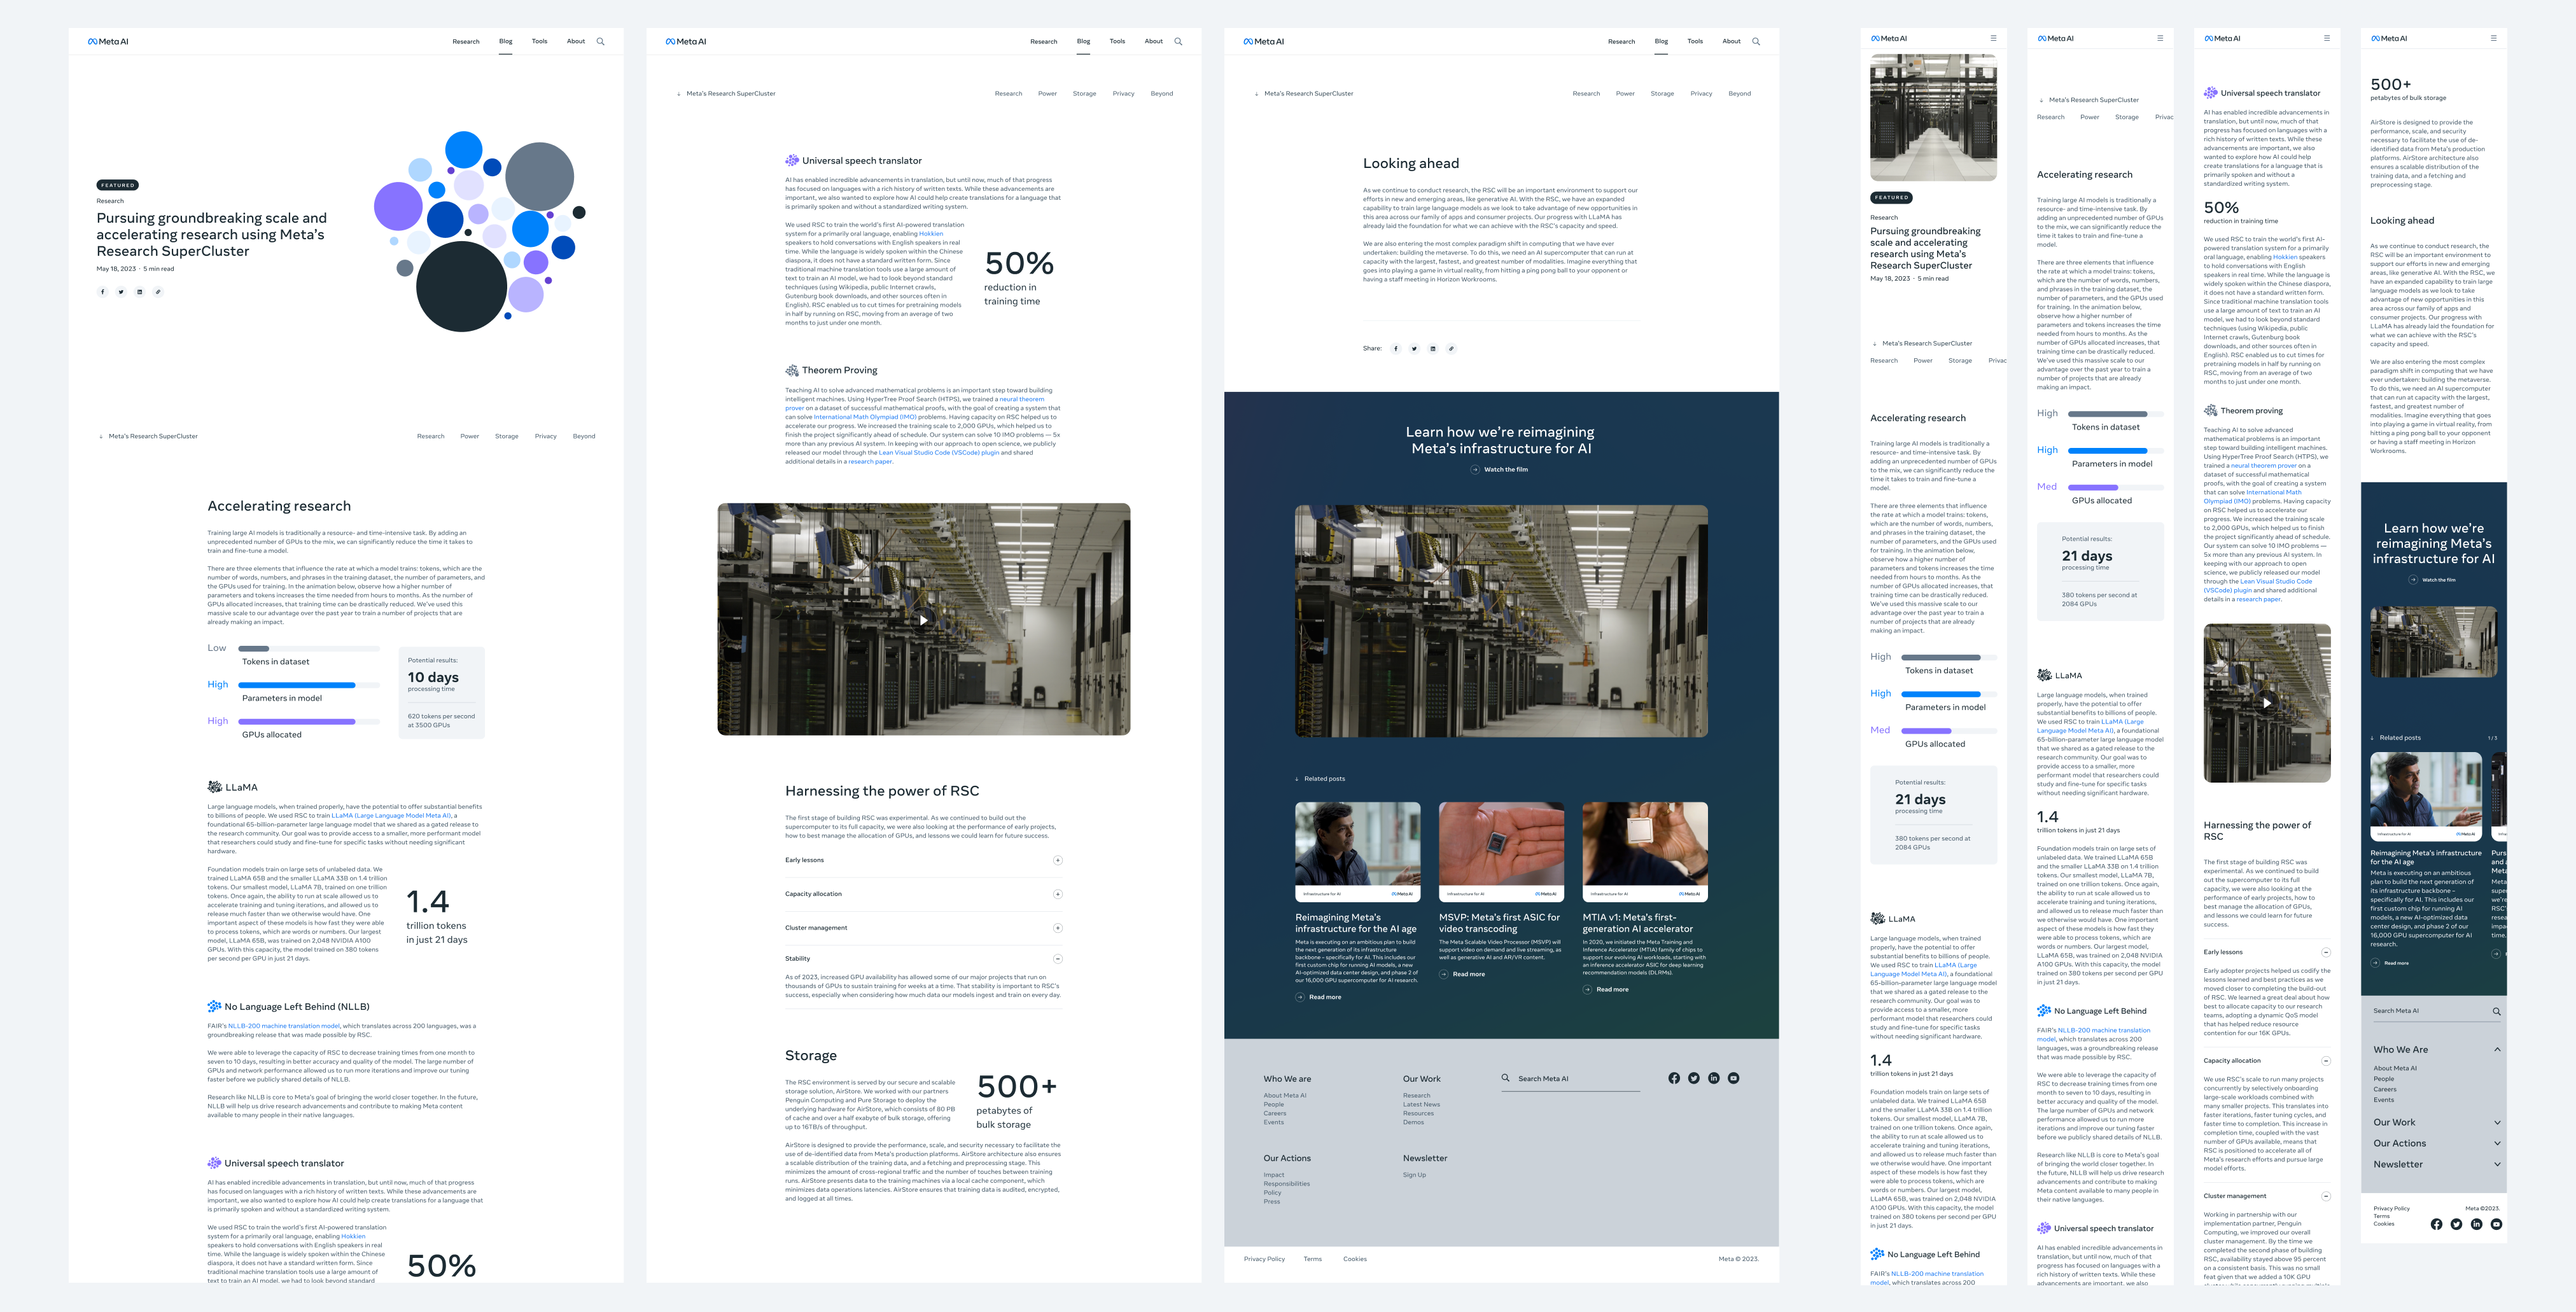Image resolution: width=2576 pixels, height=1312 pixels.
Task: Click the 'Tokens in dataset' slider set to Low
Action: click(310, 649)
